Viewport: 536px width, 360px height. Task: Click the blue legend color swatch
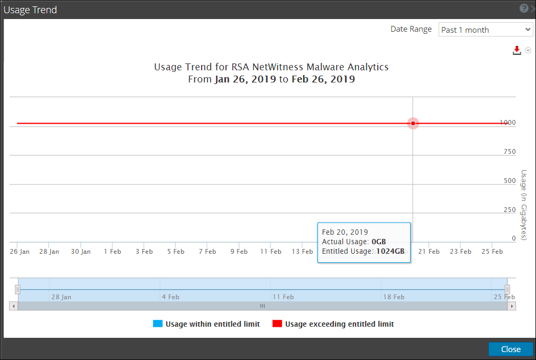pos(157,324)
